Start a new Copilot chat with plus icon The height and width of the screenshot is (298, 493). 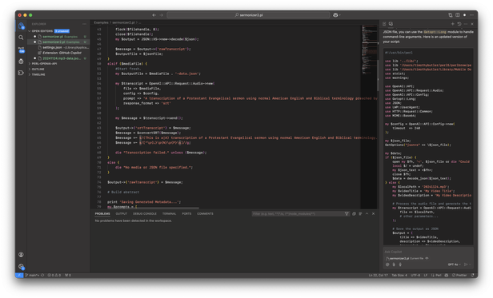[452, 24]
